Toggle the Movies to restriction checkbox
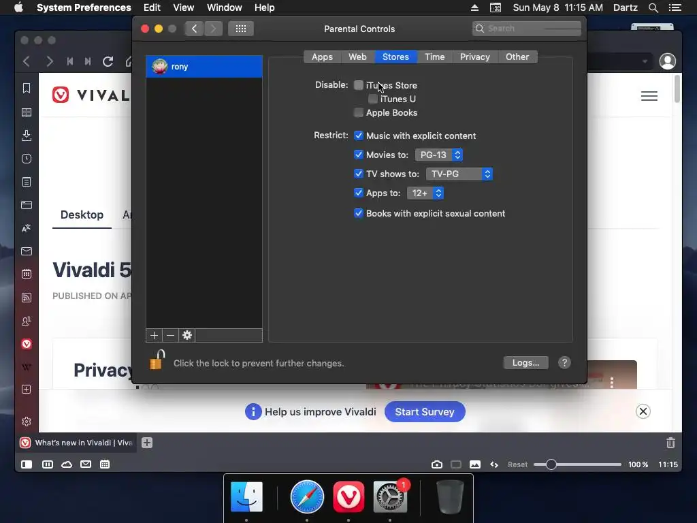 tap(358, 155)
